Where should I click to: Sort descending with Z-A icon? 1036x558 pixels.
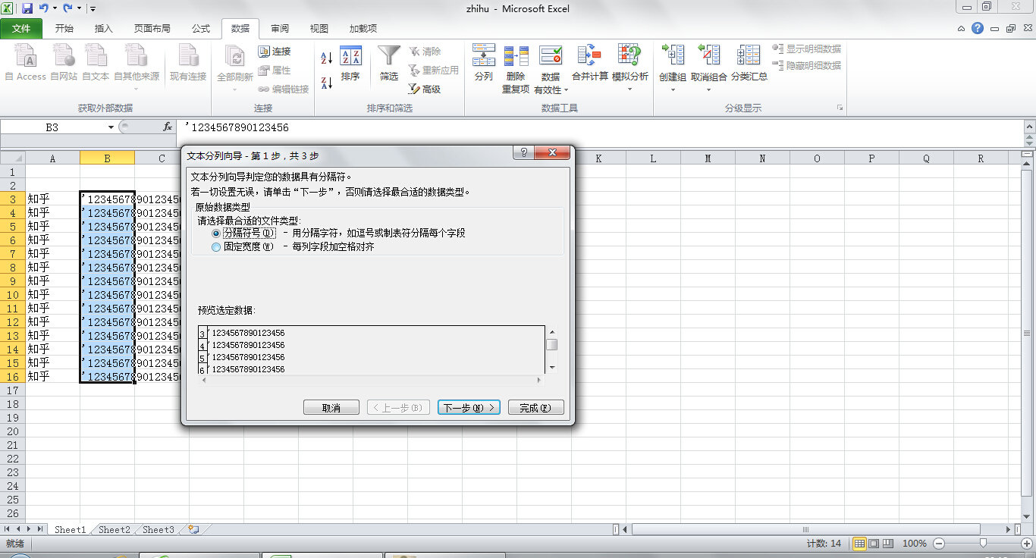click(x=327, y=83)
